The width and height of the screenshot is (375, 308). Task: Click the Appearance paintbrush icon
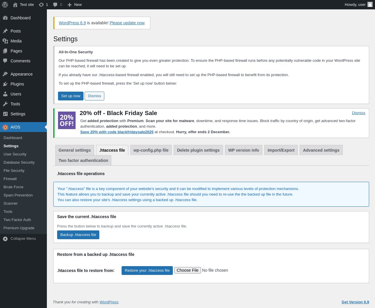5,74
